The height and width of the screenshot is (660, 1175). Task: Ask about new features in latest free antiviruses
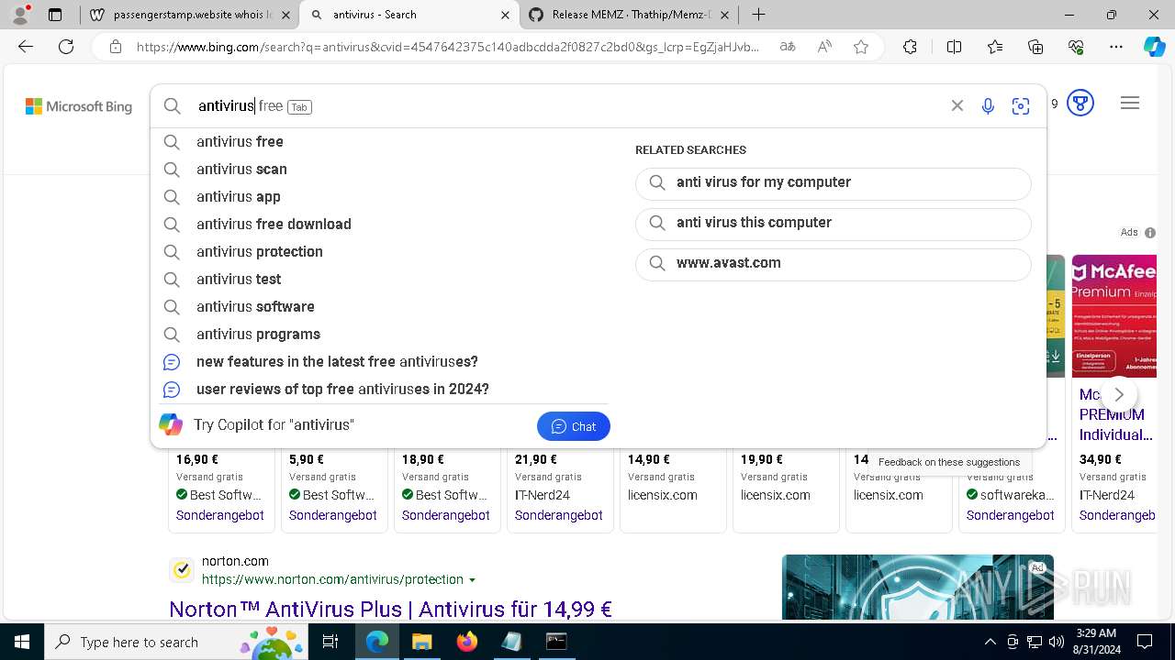tap(384, 361)
